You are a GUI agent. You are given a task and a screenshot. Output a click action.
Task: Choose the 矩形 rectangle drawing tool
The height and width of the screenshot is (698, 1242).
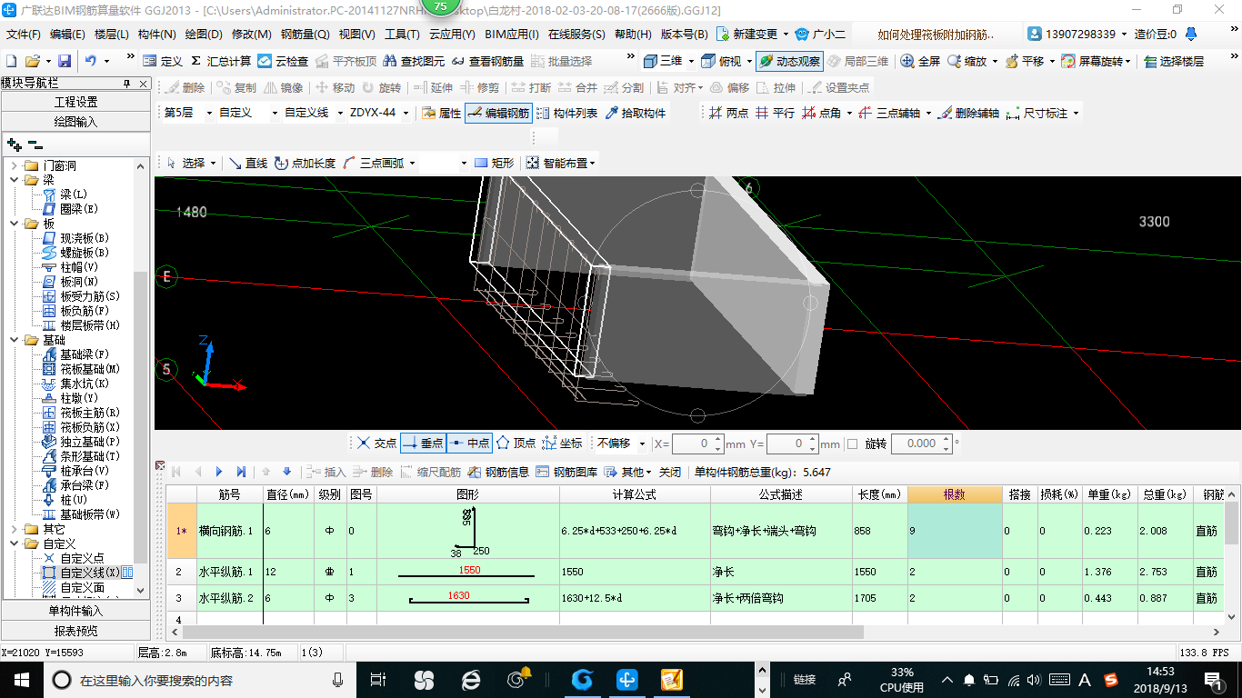(x=494, y=163)
